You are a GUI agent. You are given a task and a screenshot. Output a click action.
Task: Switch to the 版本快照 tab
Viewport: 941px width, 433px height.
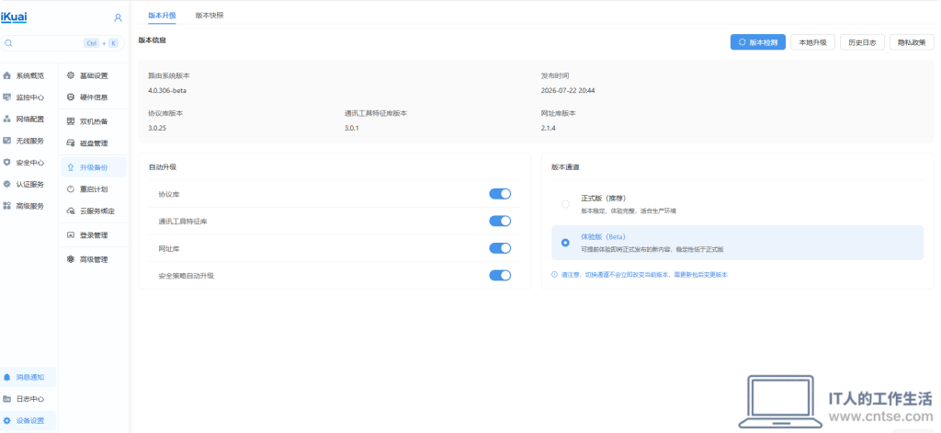pos(210,16)
